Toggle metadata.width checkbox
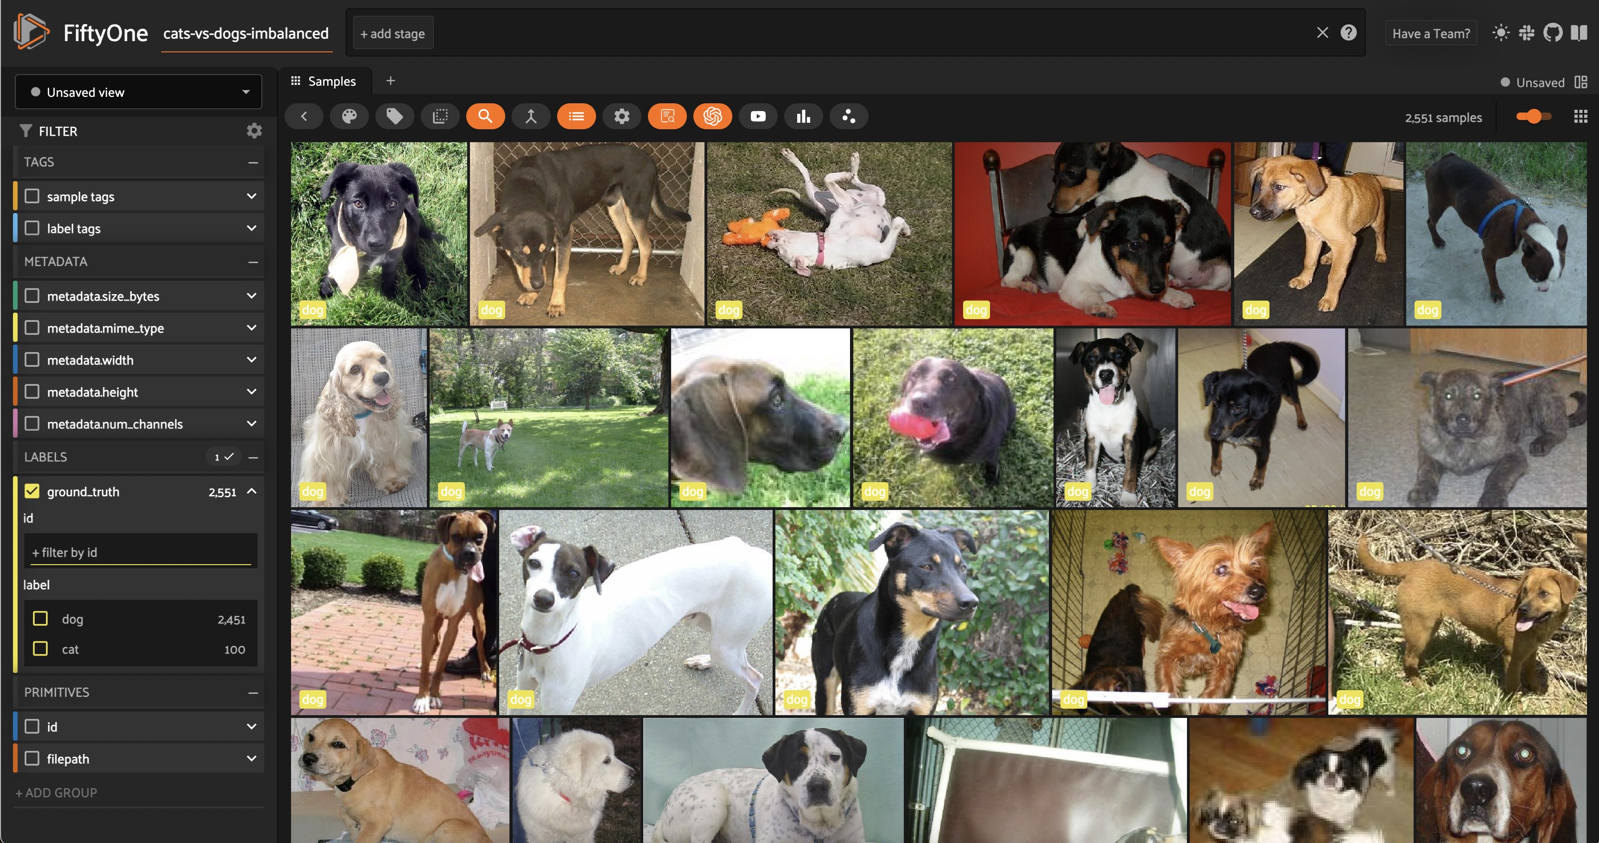The image size is (1599, 843). pos(32,360)
